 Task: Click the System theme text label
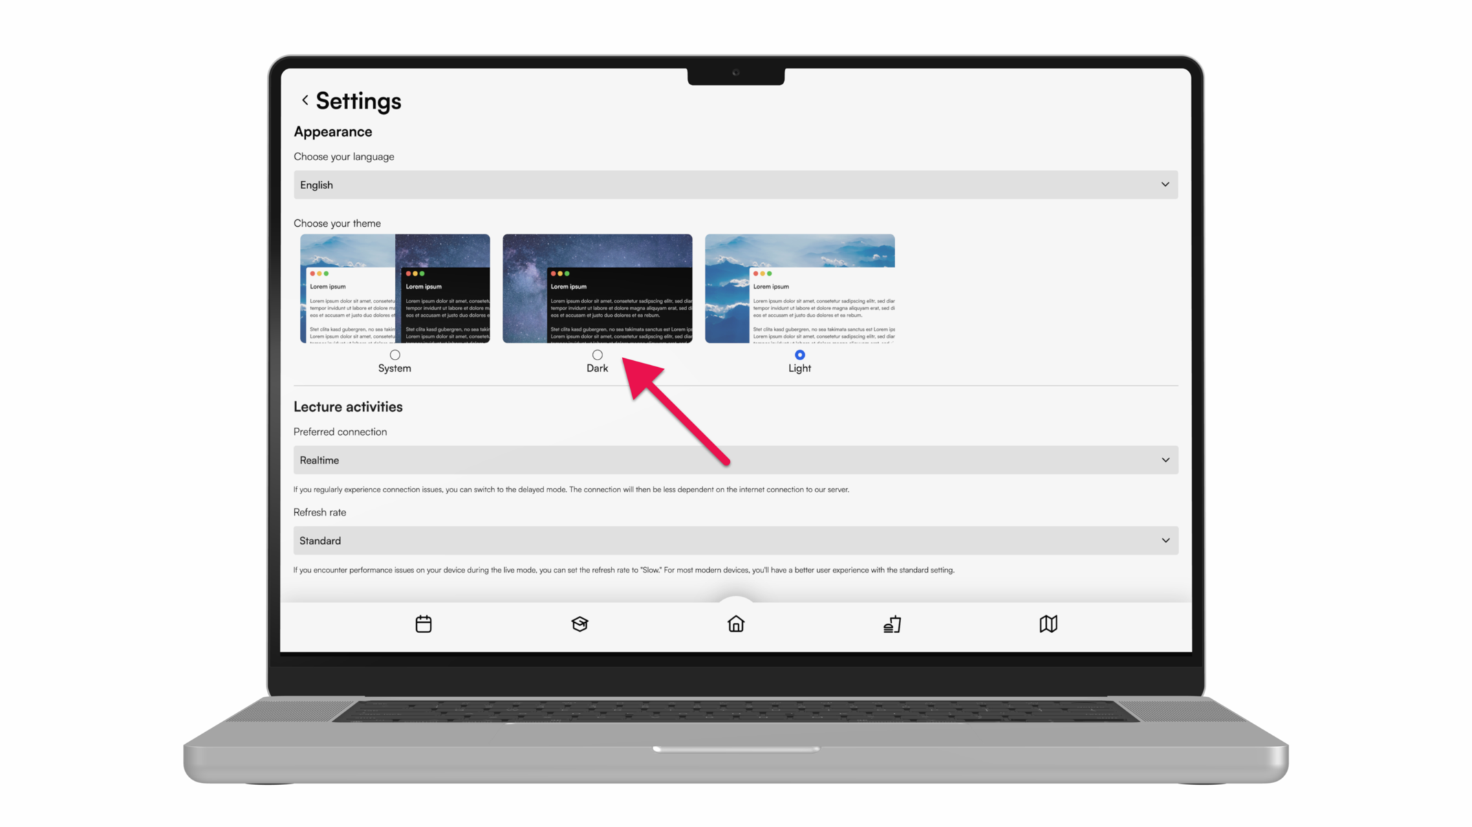394,368
